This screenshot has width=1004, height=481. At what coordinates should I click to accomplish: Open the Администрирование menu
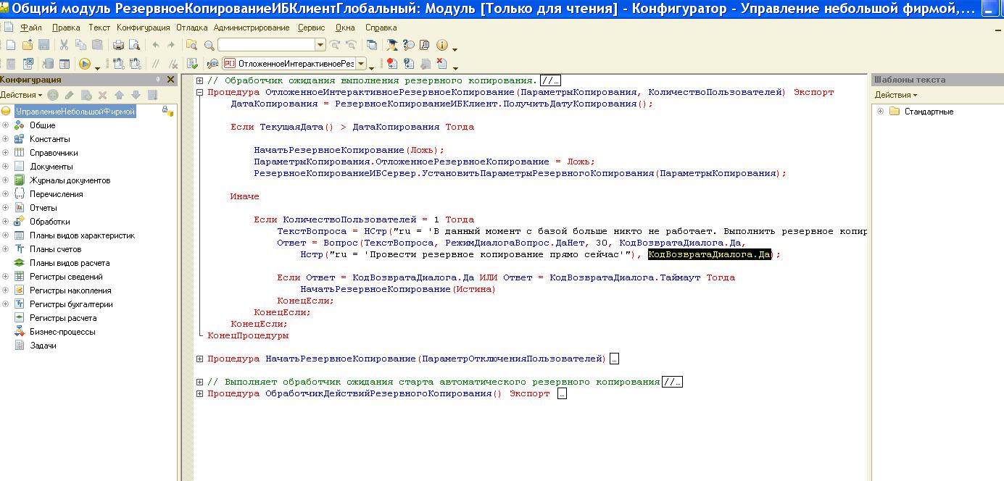[252, 28]
